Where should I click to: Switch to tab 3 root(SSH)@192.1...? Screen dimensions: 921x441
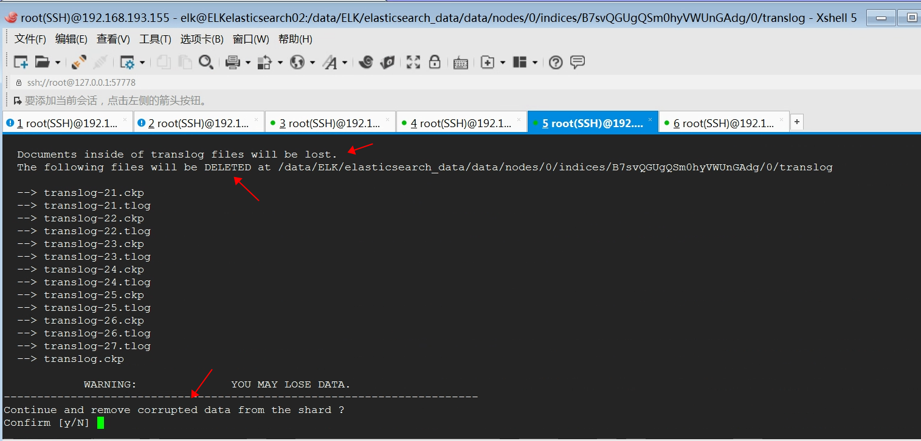330,123
